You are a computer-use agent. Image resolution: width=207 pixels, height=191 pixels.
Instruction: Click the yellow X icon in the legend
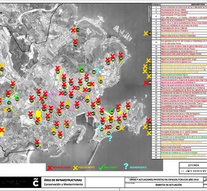[x=75, y=168]
